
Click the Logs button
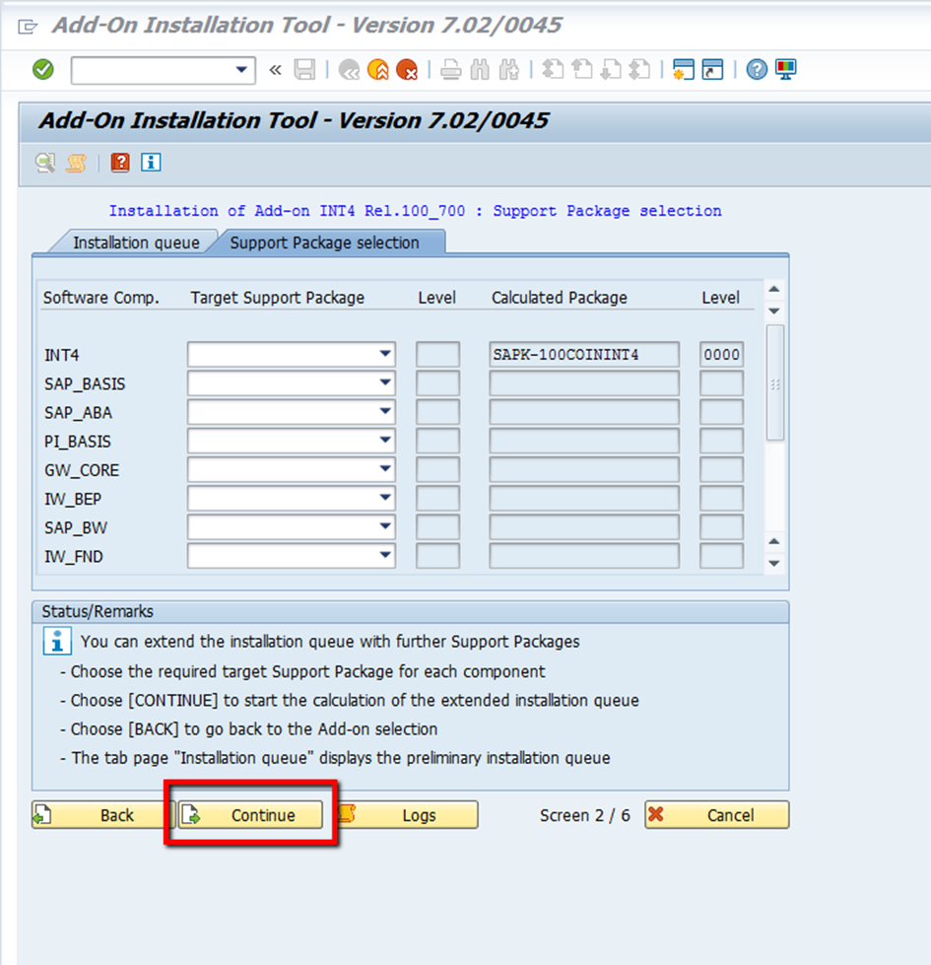pyautogui.click(x=408, y=815)
